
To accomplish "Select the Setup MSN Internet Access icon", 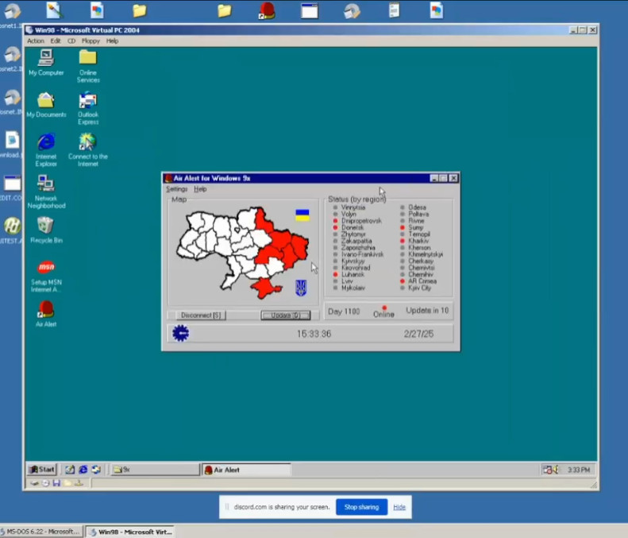I will click(46, 276).
